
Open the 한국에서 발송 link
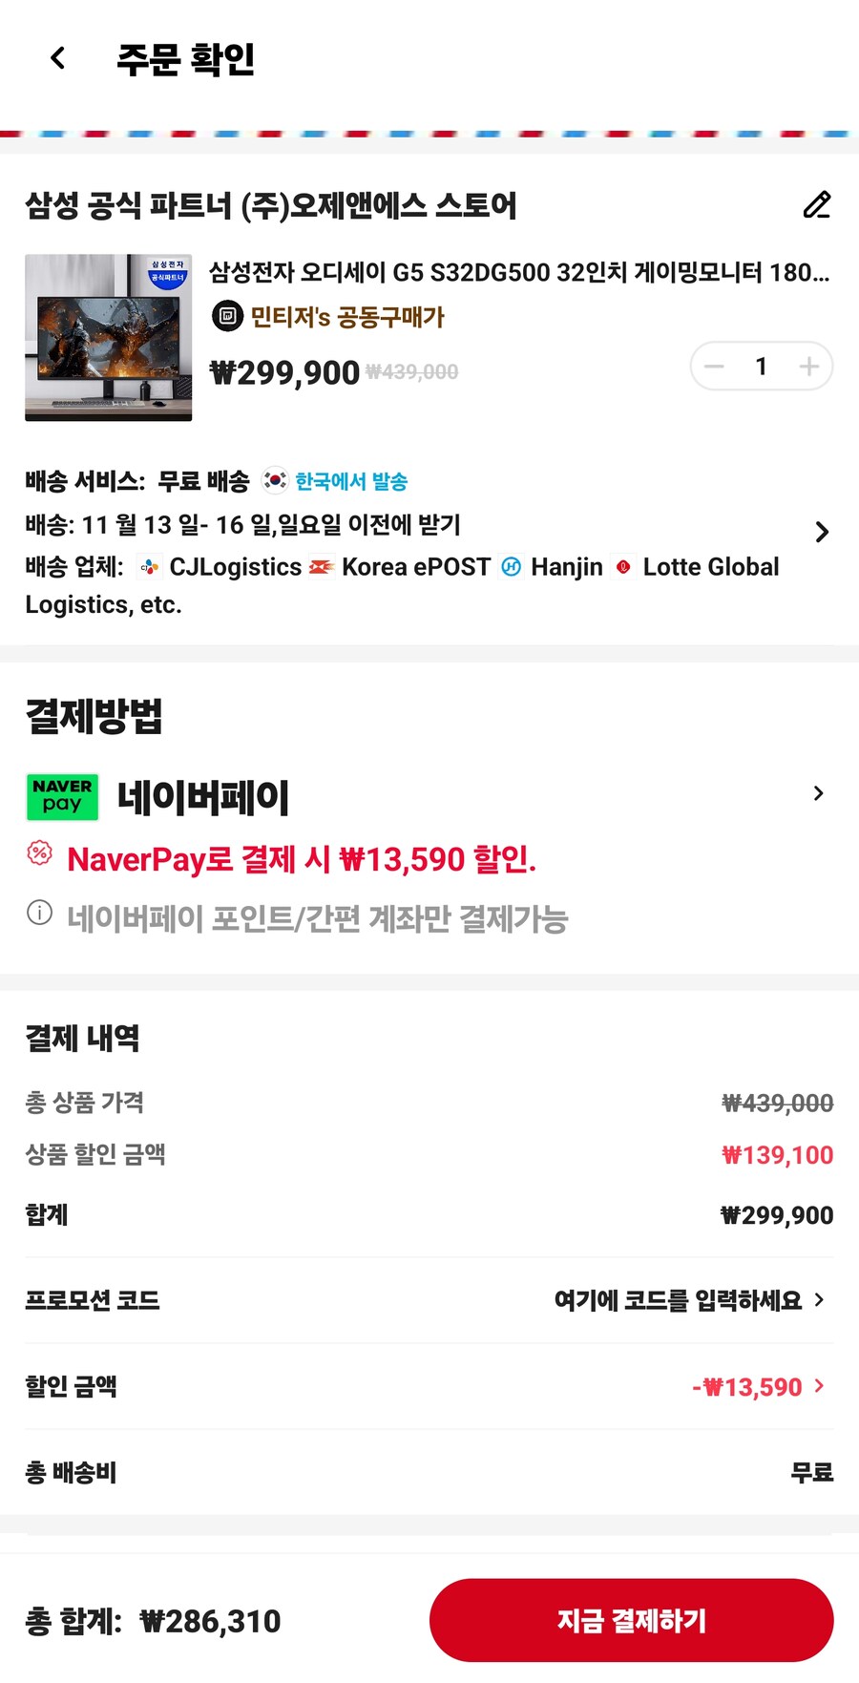tap(349, 481)
